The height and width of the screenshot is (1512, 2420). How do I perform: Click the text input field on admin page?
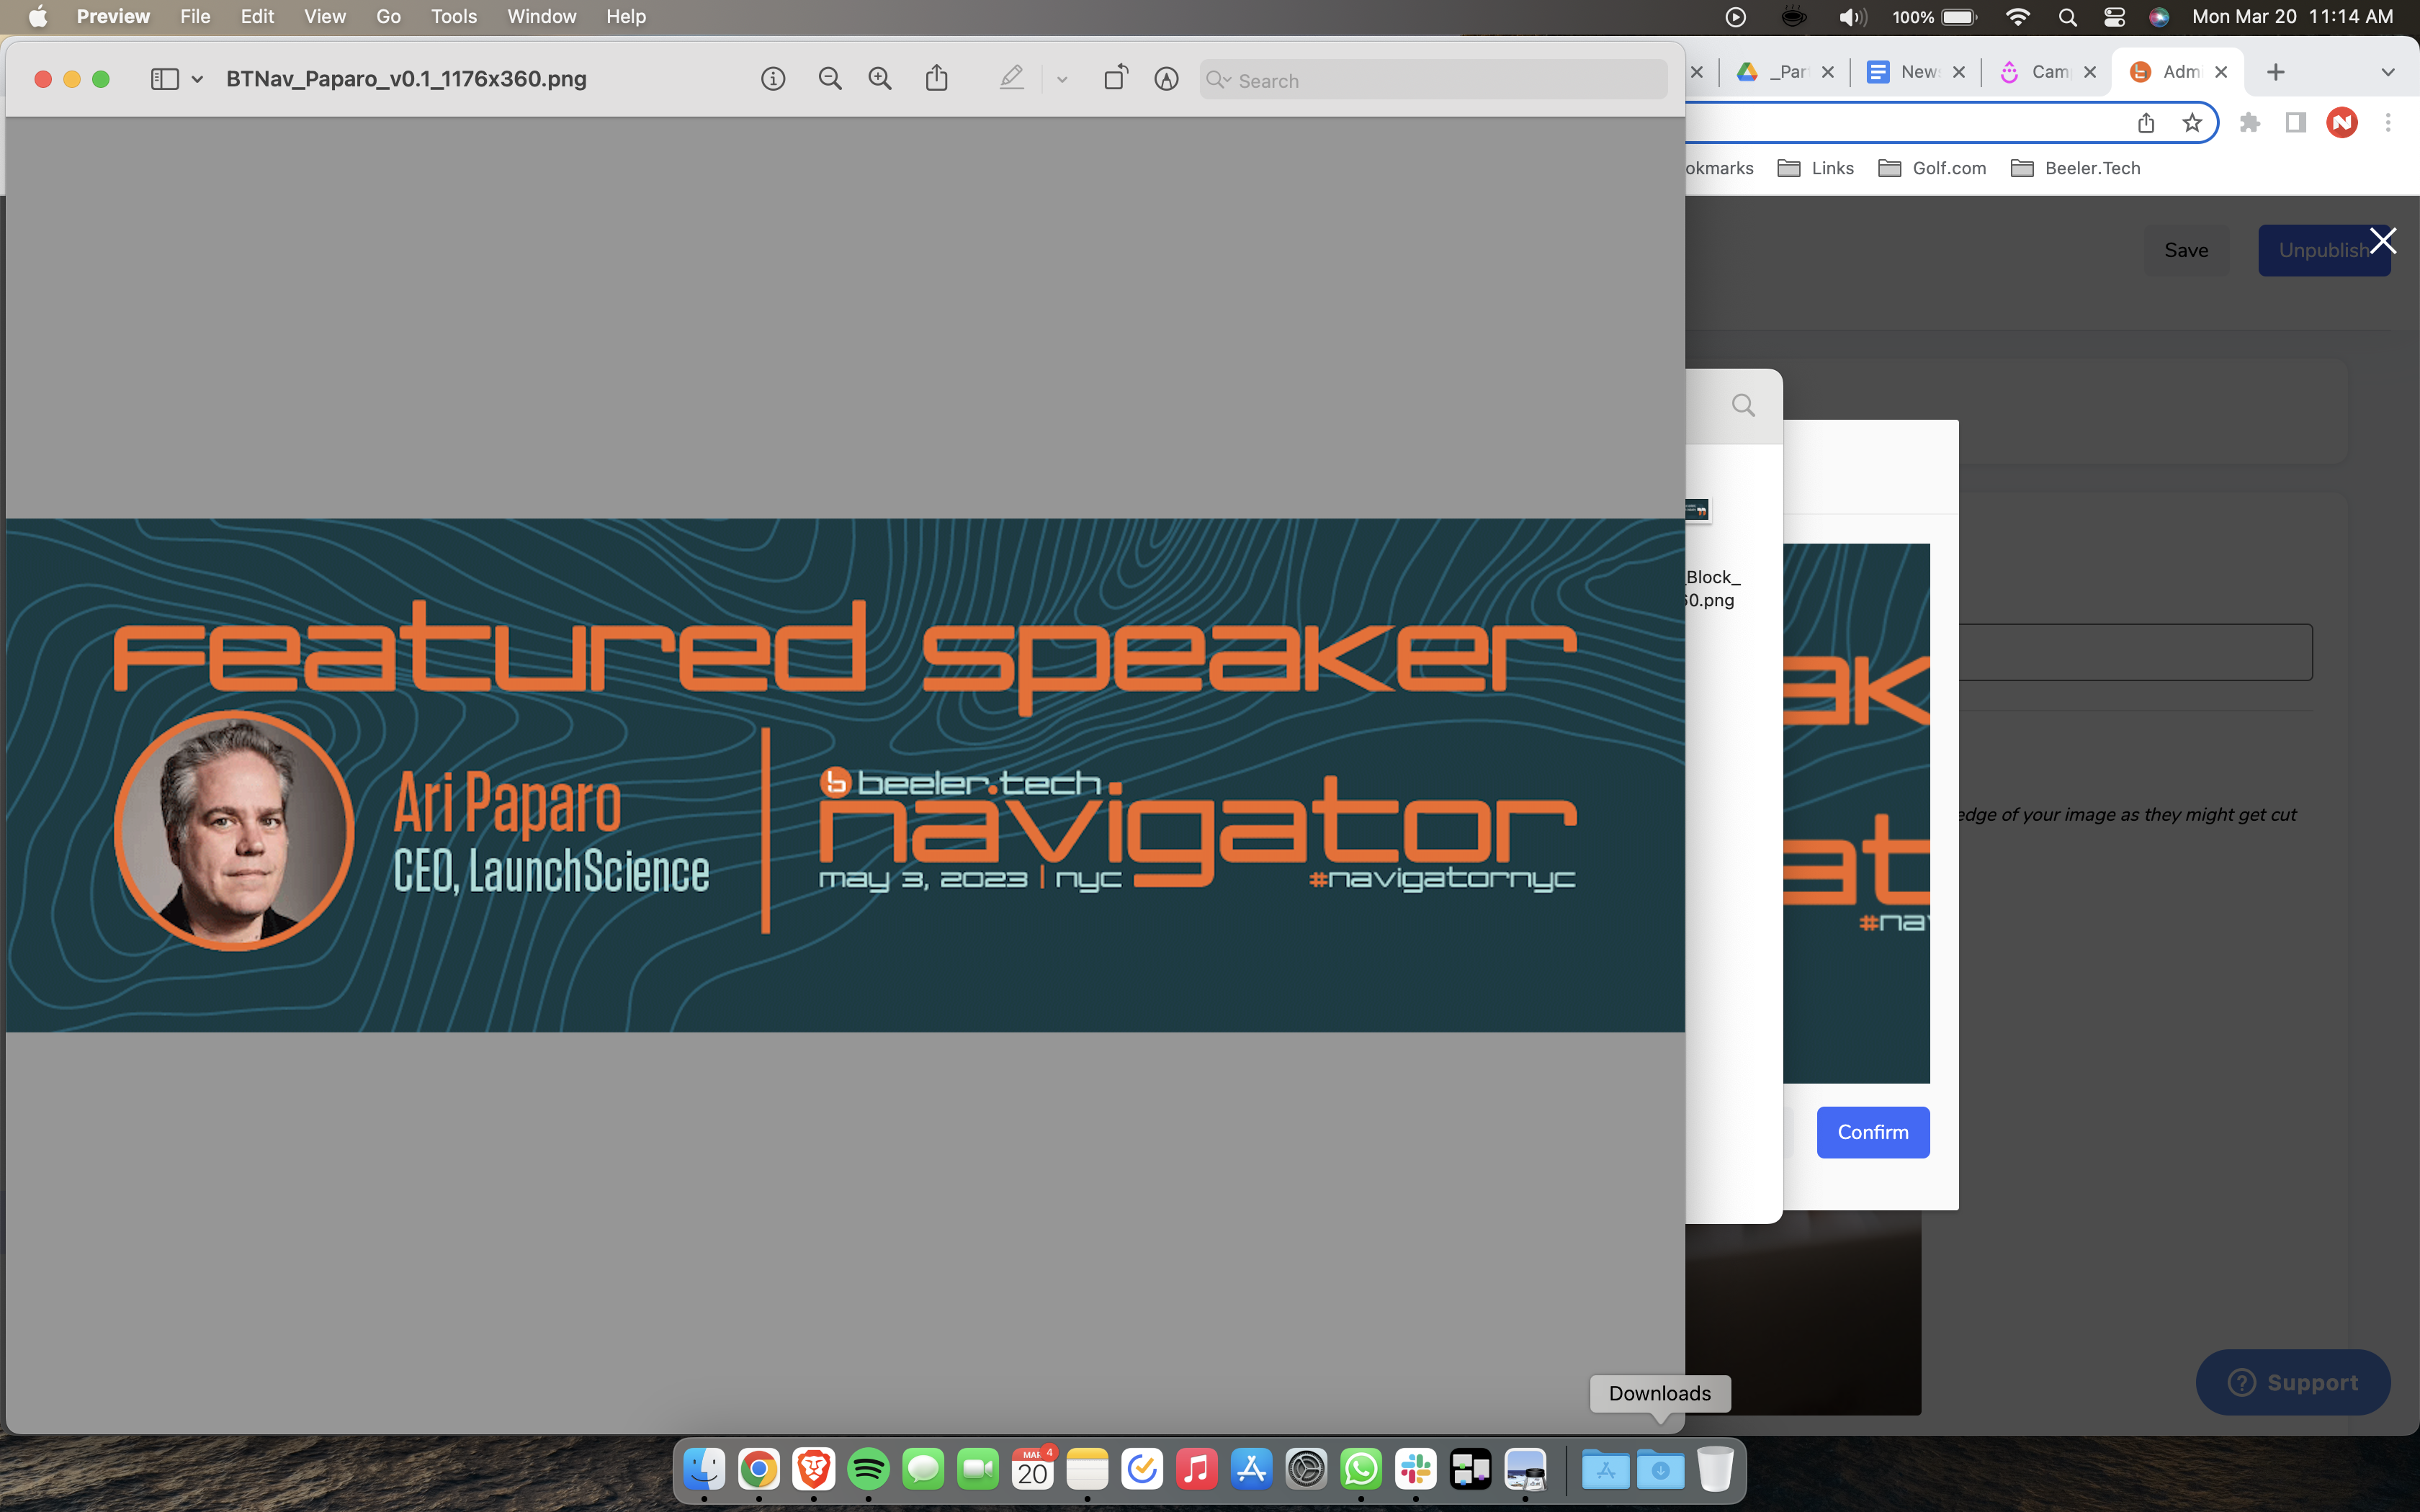pyautogui.click(x=2135, y=652)
